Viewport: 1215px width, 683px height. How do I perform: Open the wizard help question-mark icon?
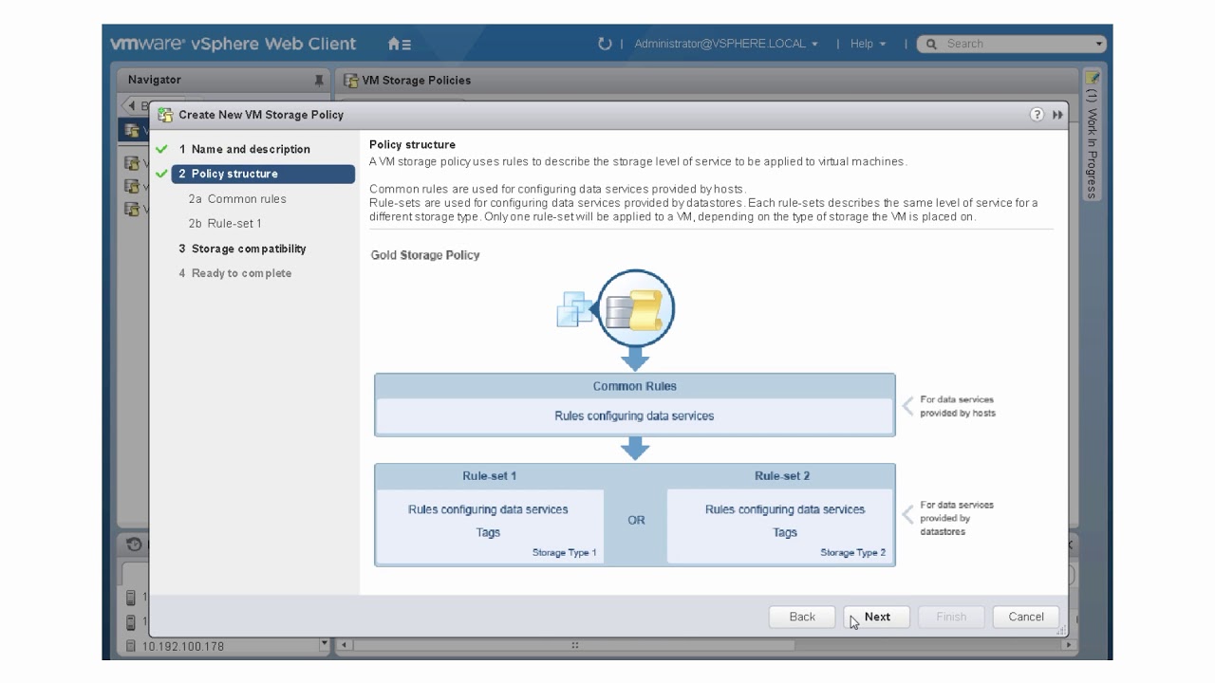(x=1037, y=115)
